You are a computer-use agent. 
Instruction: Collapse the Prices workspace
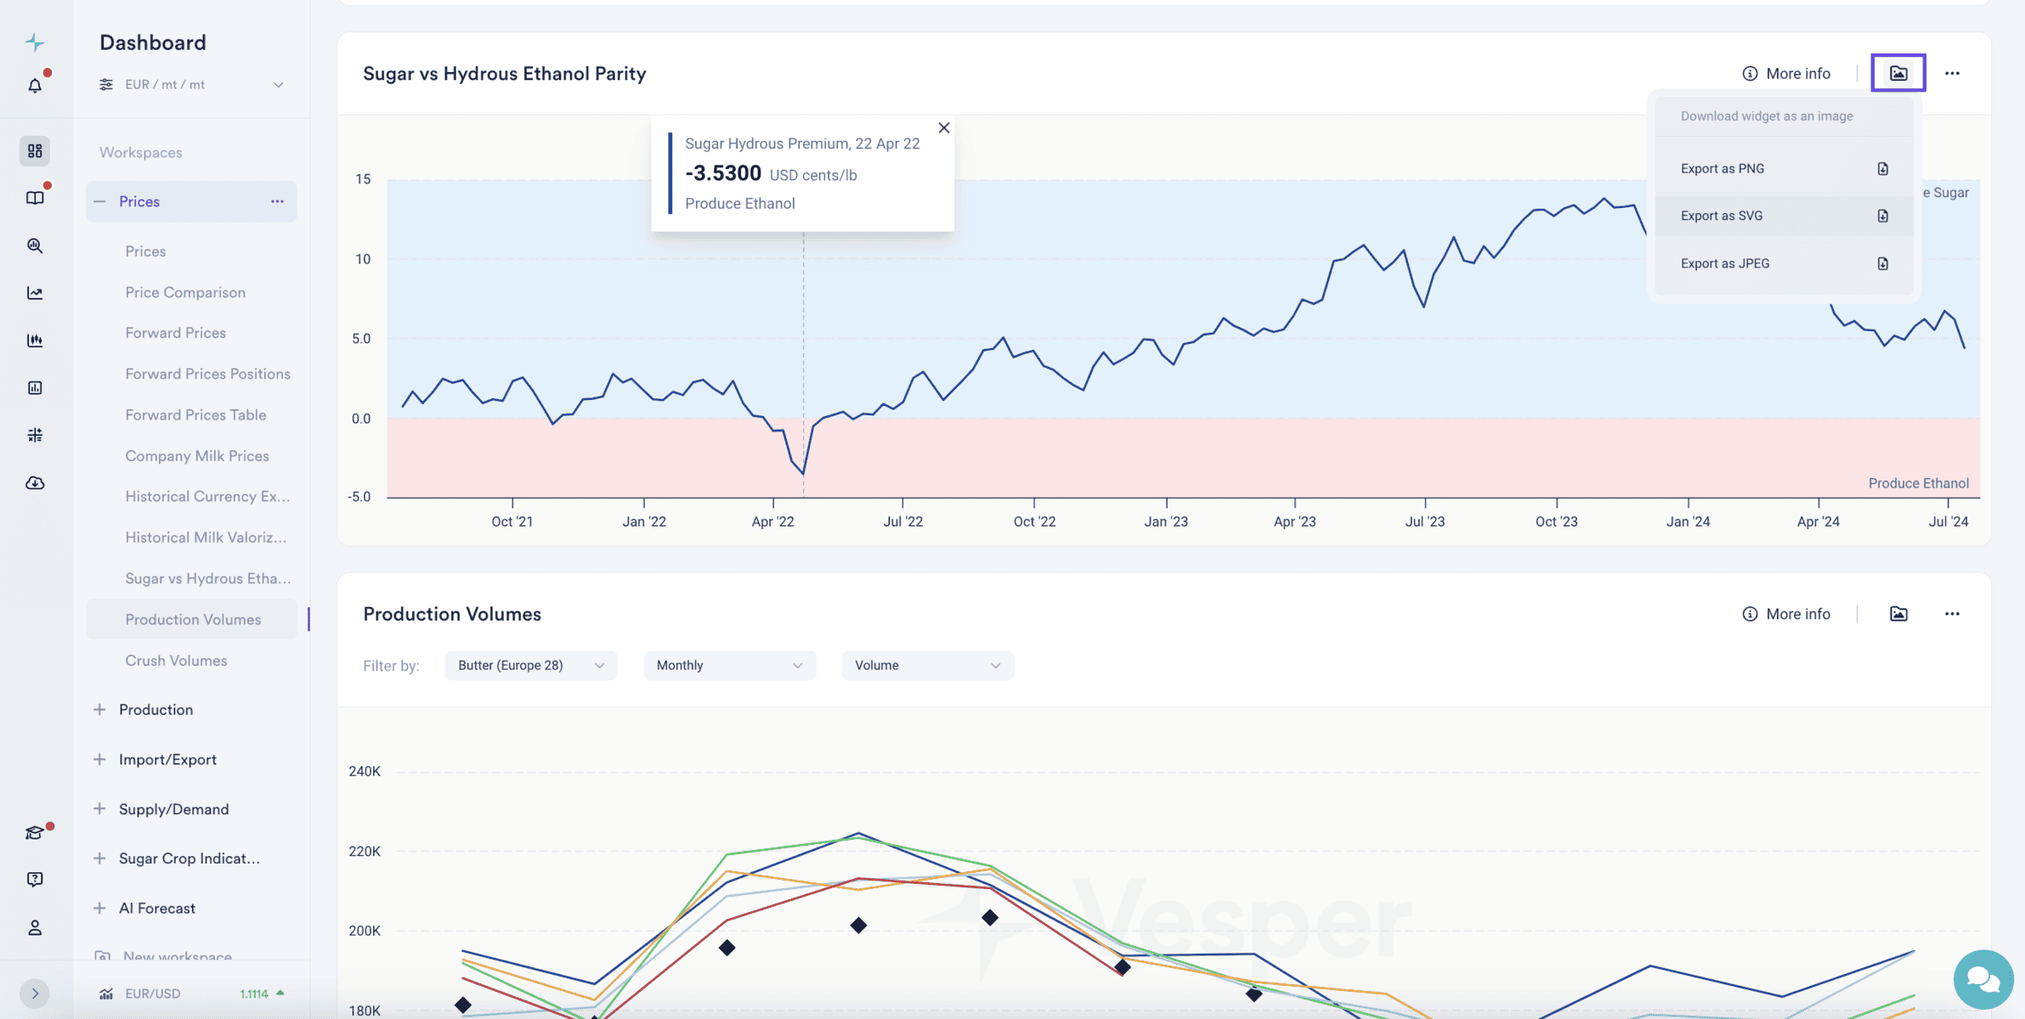[99, 201]
